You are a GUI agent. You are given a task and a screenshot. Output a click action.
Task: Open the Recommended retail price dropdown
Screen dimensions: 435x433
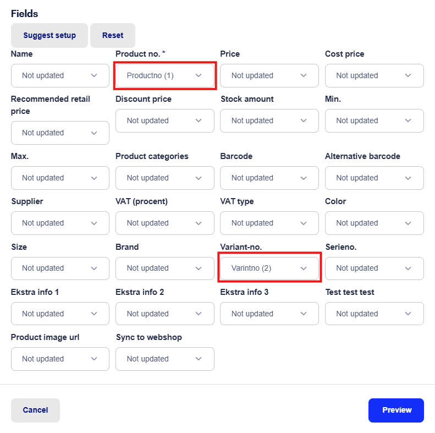point(60,133)
